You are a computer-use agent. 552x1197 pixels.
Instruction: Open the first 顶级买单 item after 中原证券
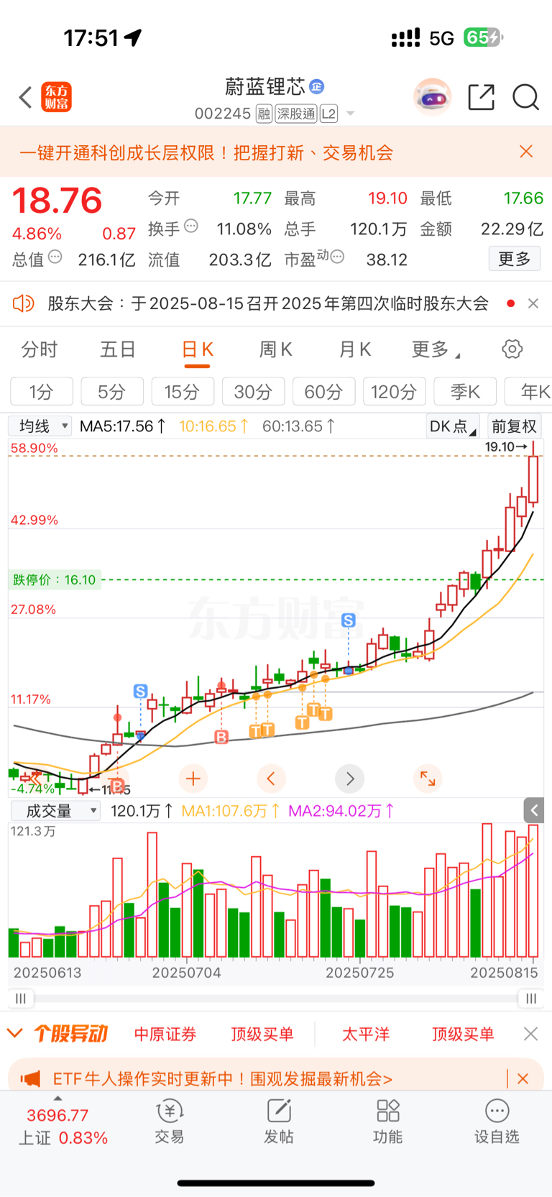pos(262,1034)
